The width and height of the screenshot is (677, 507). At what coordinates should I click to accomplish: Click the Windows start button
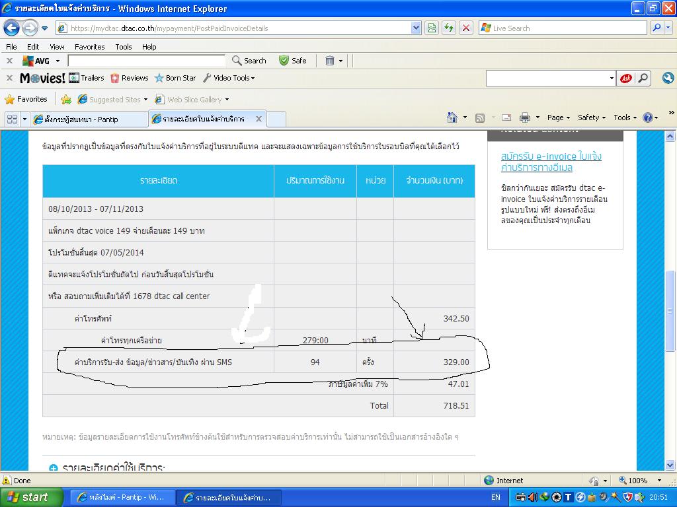[x=30, y=497]
